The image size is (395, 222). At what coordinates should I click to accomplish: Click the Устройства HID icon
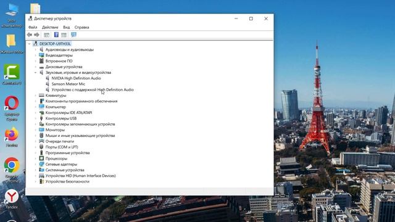41,176
